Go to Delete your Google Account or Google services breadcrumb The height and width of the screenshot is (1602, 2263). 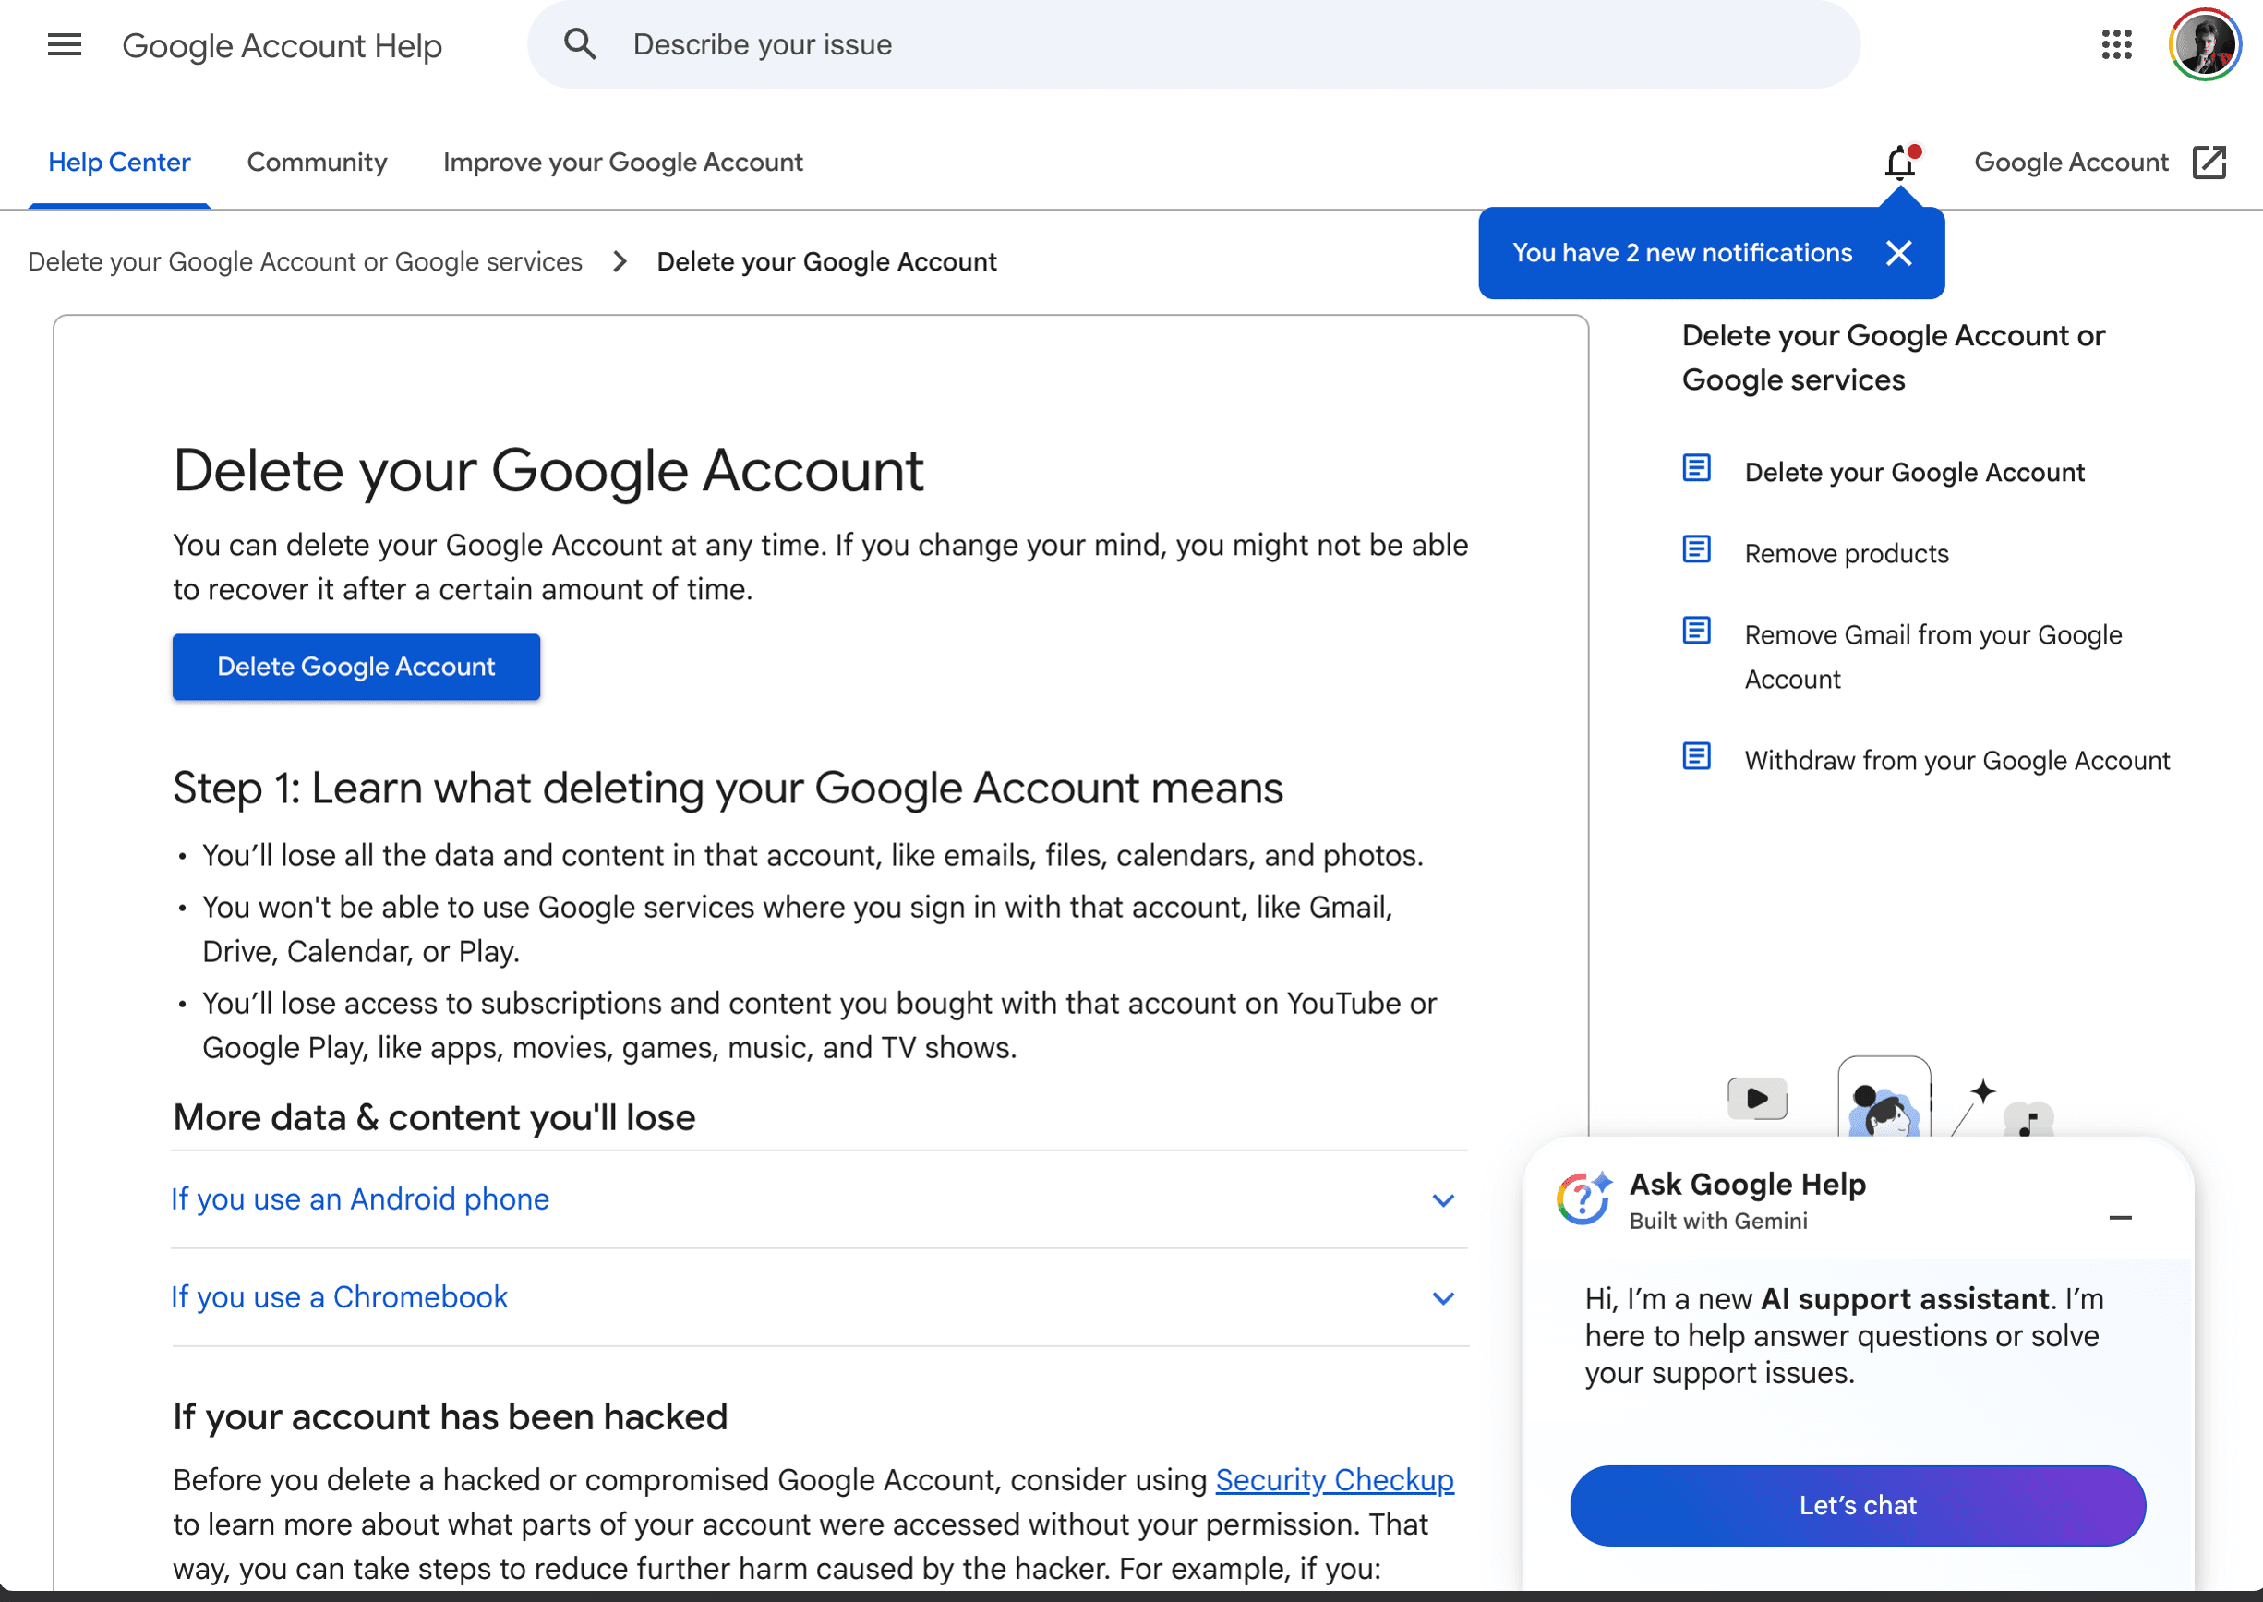[305, 261]
